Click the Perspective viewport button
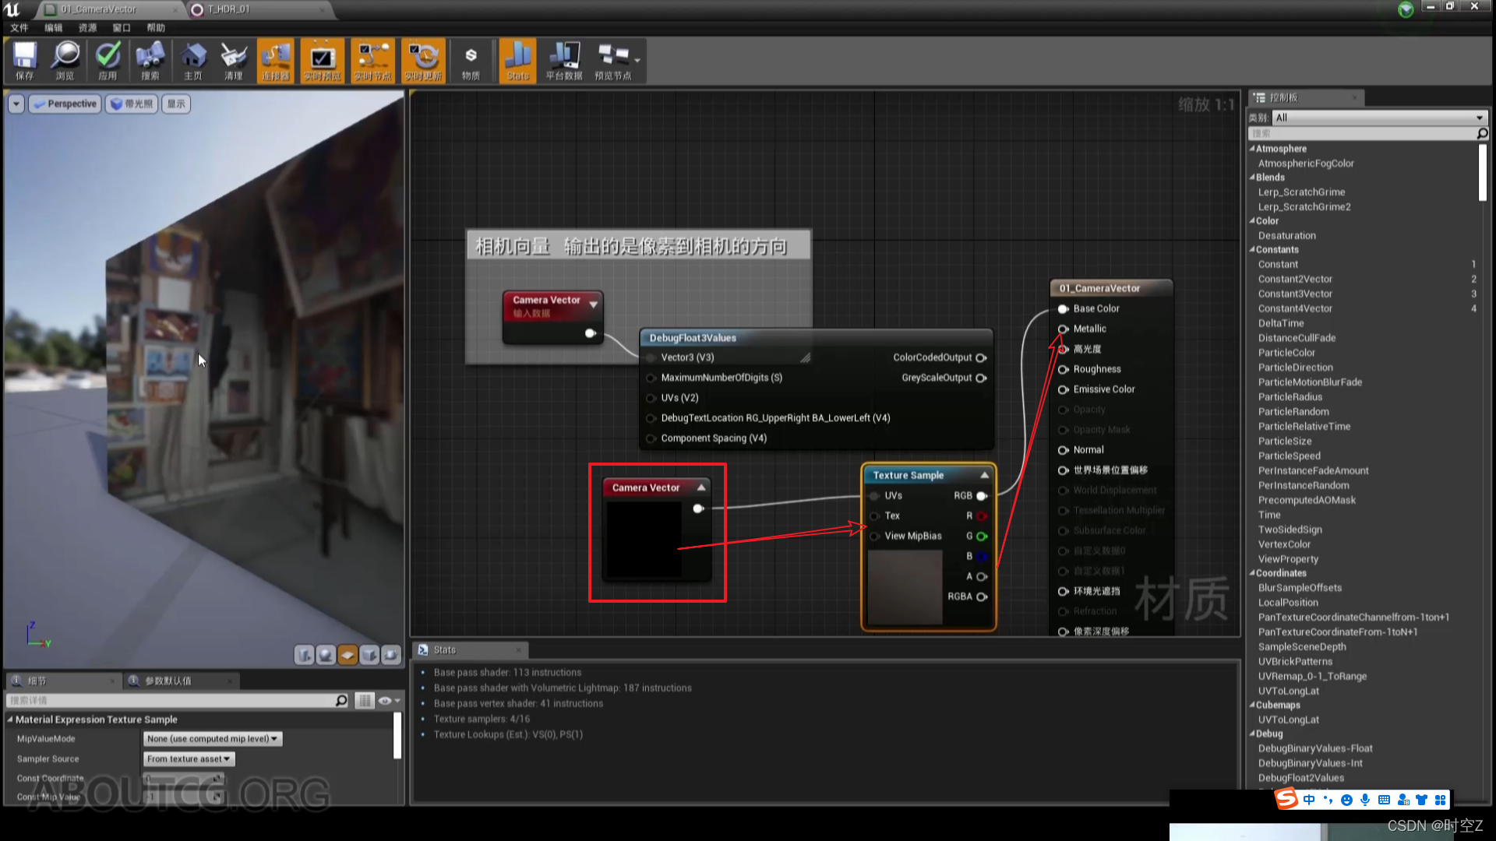 65,104
